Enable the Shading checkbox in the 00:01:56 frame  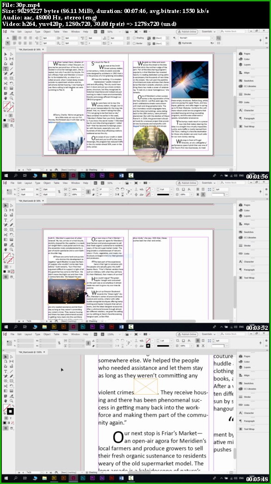click(134, 38)
